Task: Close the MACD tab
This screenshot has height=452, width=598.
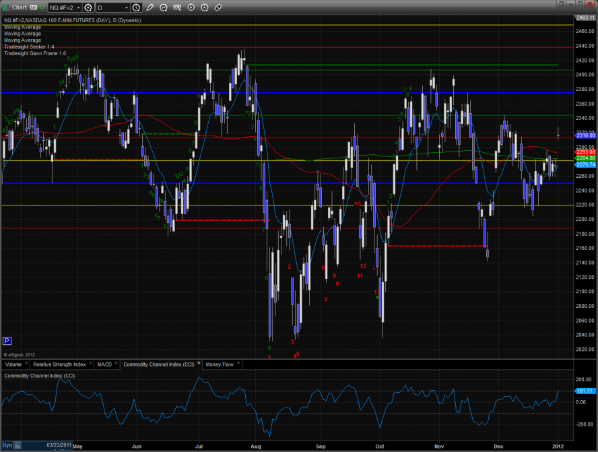Action: [x=117, y=362]
